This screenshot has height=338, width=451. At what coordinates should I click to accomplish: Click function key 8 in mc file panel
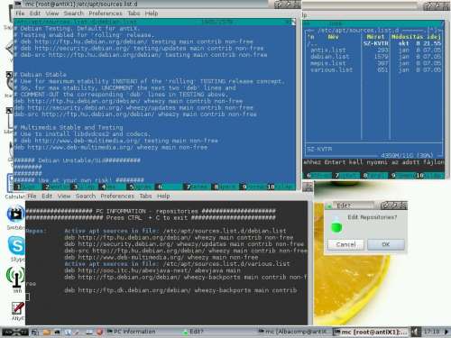(373, 175)
